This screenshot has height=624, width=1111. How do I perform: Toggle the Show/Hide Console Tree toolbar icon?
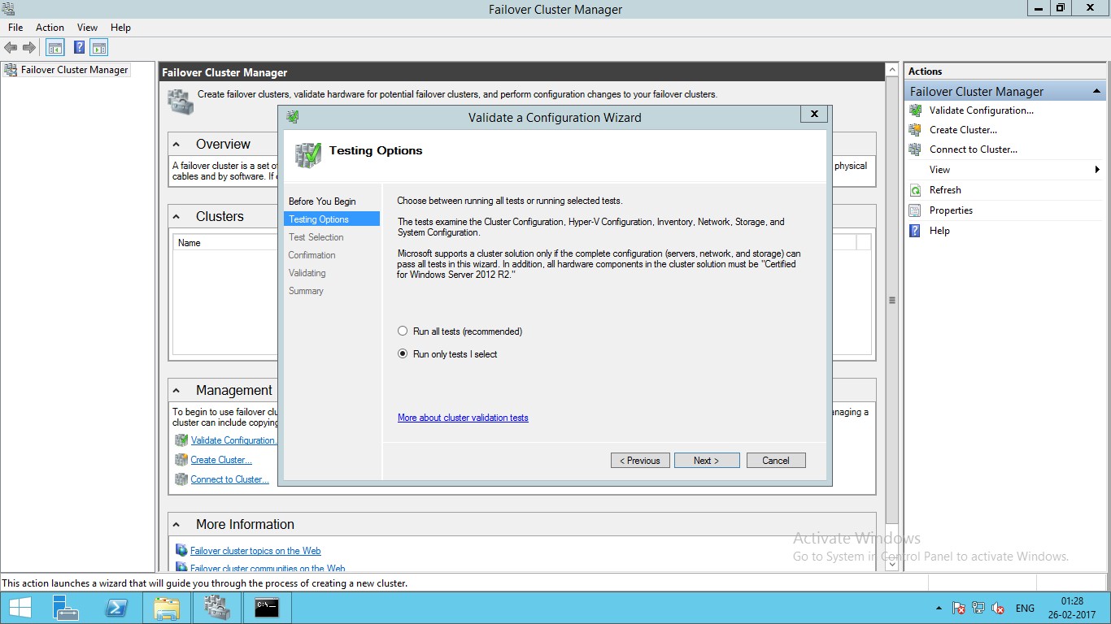click(x=55, y=48)
